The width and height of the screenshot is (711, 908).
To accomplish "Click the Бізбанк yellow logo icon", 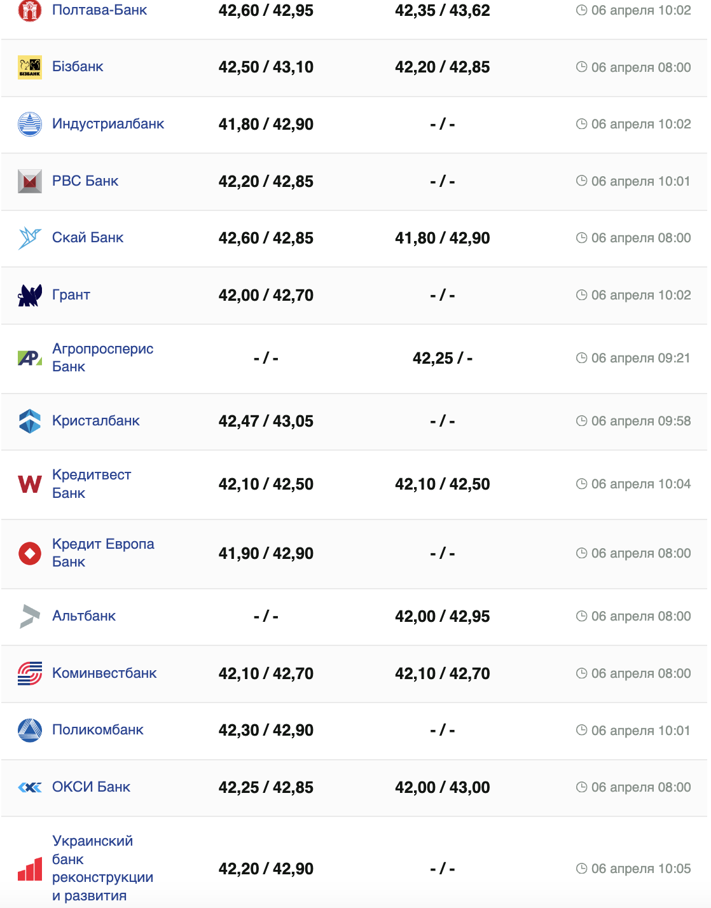I will coord(29,67).
